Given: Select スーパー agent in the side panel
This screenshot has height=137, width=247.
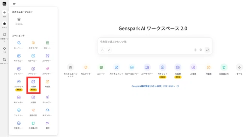Looking at the screenshot, I should 19,45.
